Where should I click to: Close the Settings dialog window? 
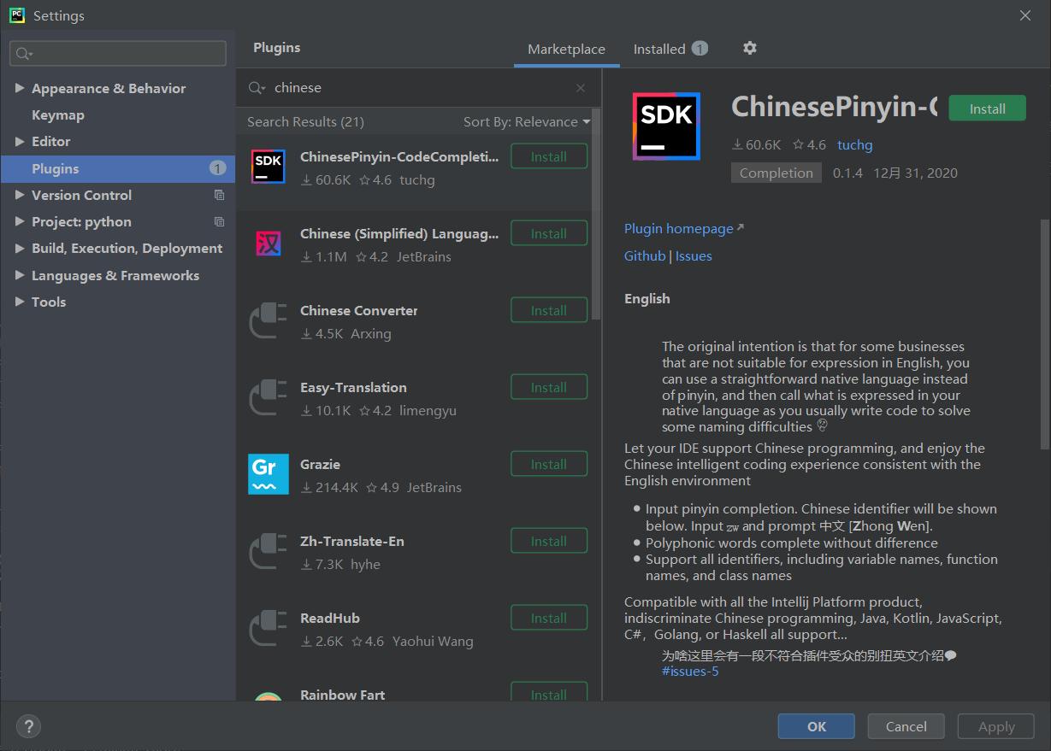tap(1025, 15)
